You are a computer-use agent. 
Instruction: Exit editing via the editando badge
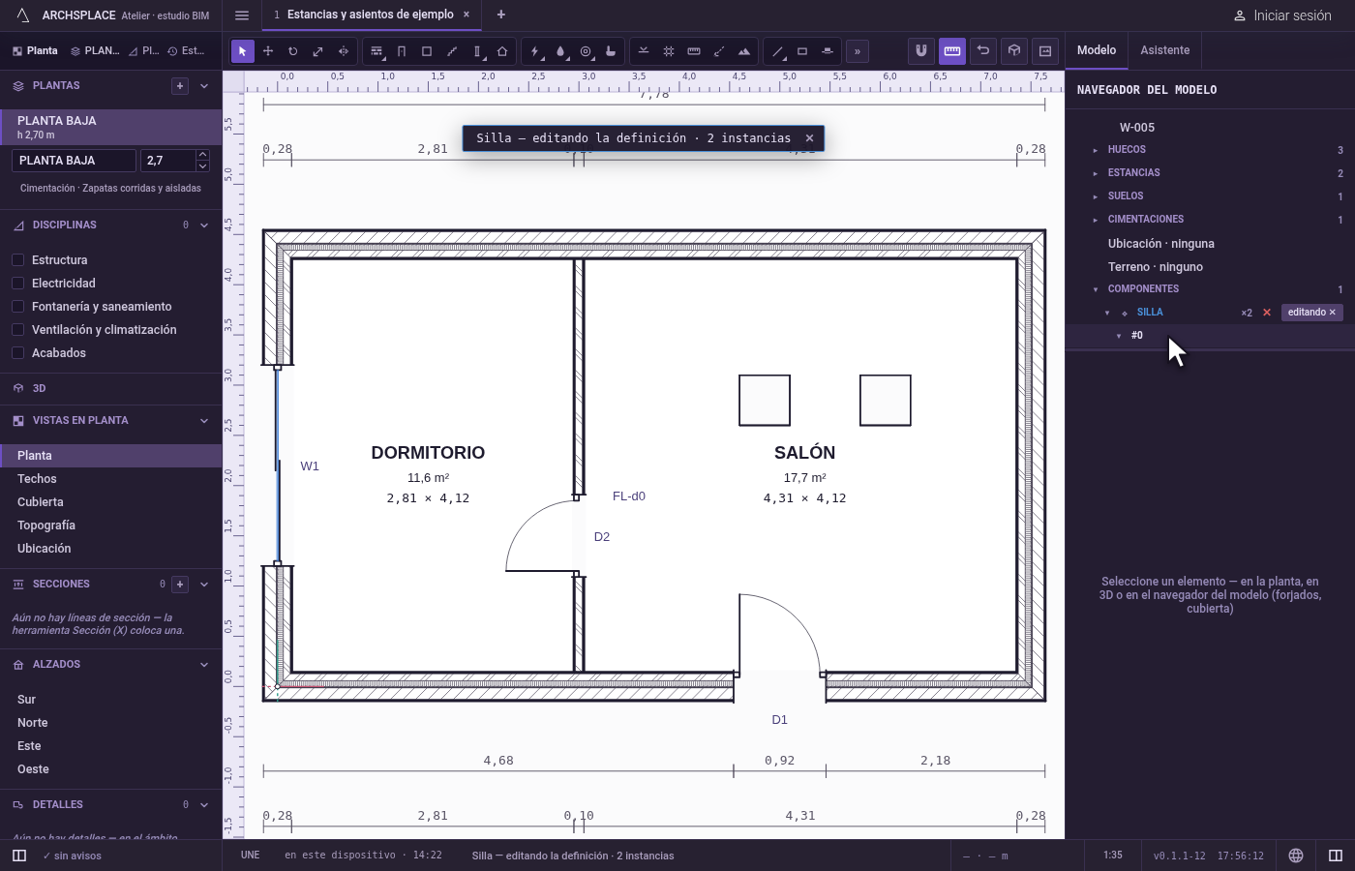(x=1311, y=313)
